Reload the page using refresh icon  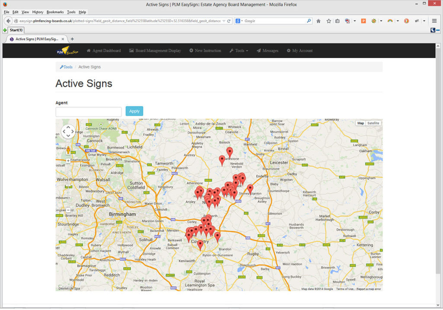click(229, 21)
